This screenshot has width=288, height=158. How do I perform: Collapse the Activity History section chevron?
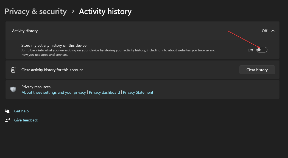[x=273, y=31]
